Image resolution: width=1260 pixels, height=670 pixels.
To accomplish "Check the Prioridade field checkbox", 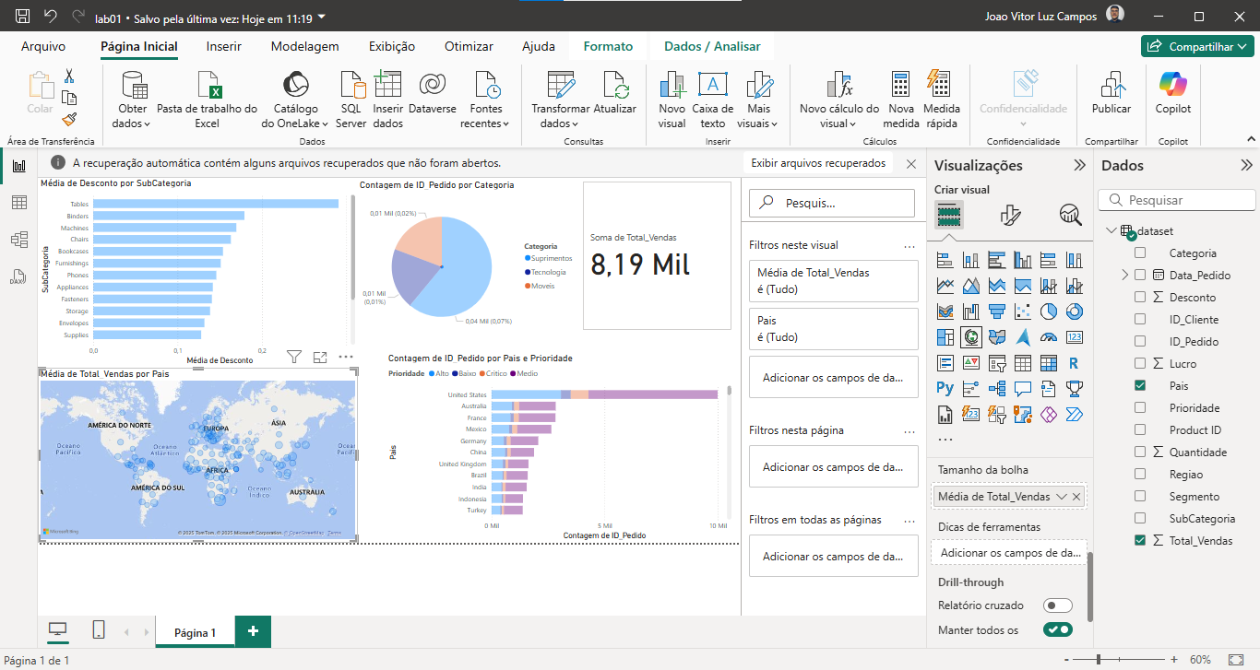I will point(1140,407).
